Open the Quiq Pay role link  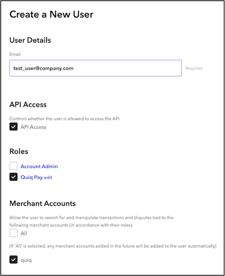tap(32, 177)
